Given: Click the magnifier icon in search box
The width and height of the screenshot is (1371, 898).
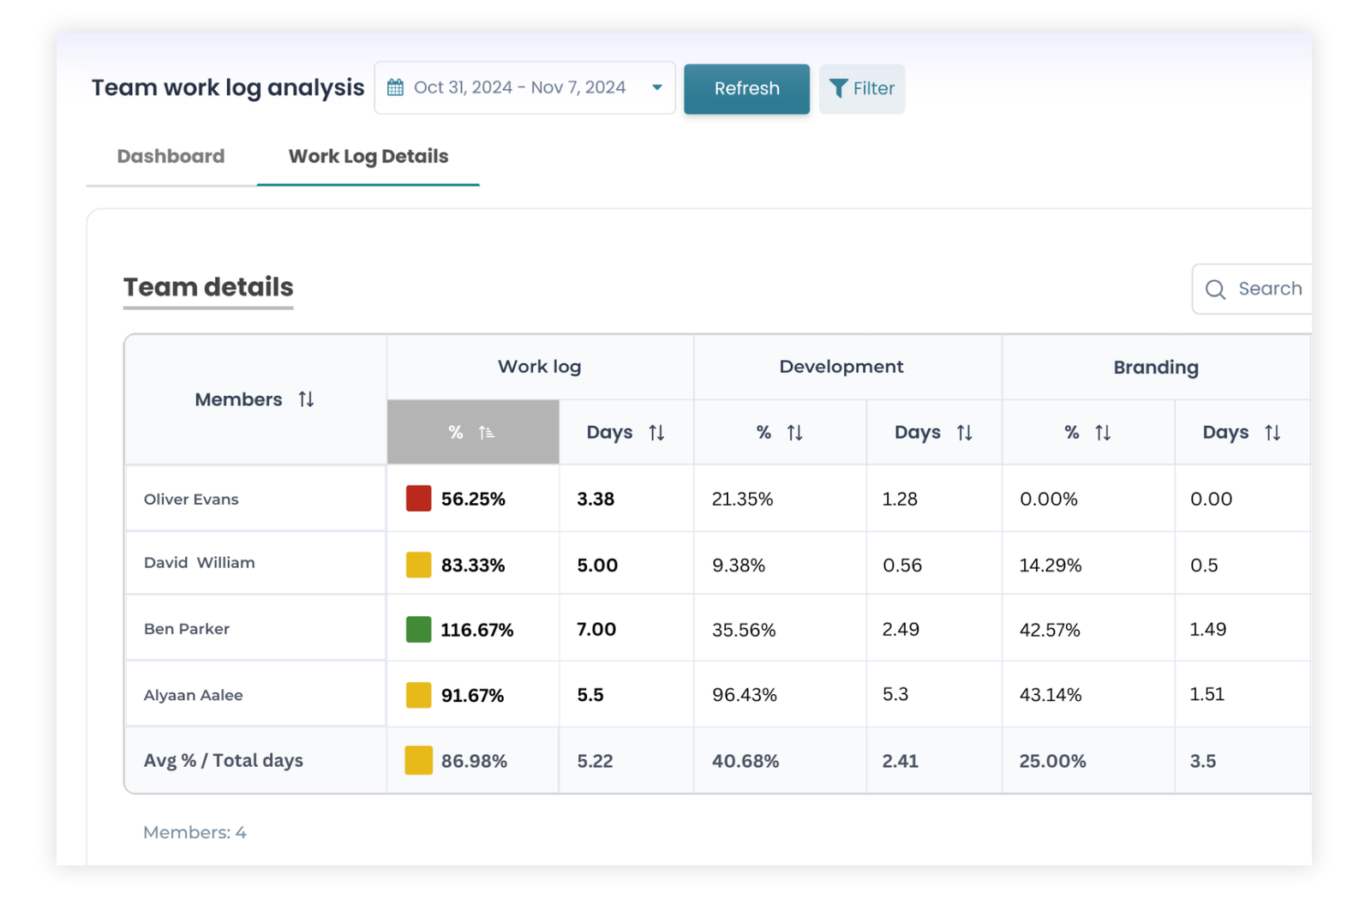Looking at the screenshot, I should (x=1215, y=290).
